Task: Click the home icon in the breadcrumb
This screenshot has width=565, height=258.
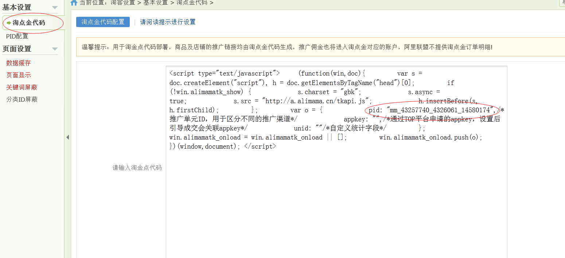Action: [x=74, y=3]
